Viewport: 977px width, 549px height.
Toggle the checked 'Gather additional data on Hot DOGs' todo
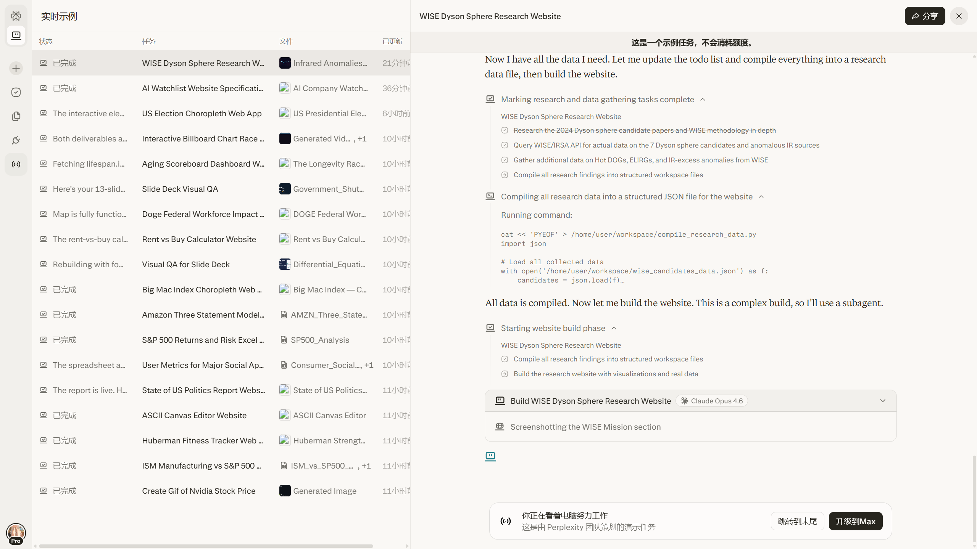pos(505,160)
